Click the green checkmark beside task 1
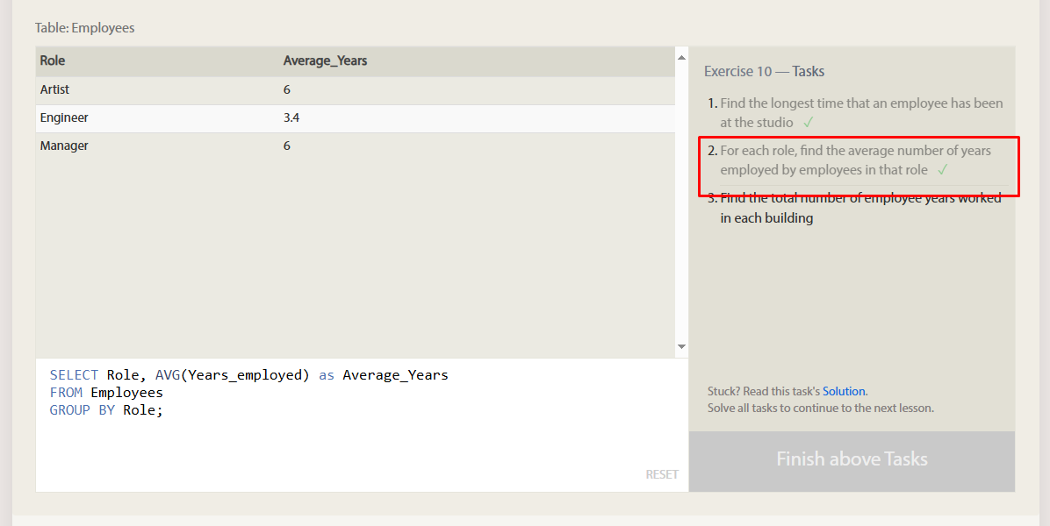 click(809, 123)
